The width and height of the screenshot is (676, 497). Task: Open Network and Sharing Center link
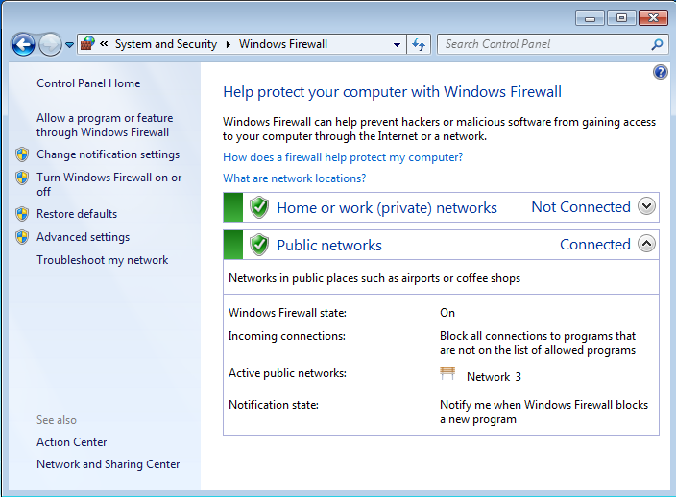(x=109, y=464)
